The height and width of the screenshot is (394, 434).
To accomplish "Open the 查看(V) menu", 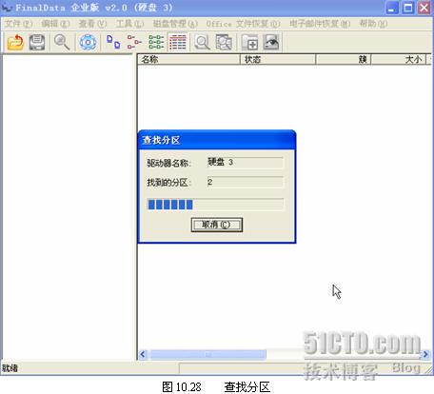I will [92, 24].
